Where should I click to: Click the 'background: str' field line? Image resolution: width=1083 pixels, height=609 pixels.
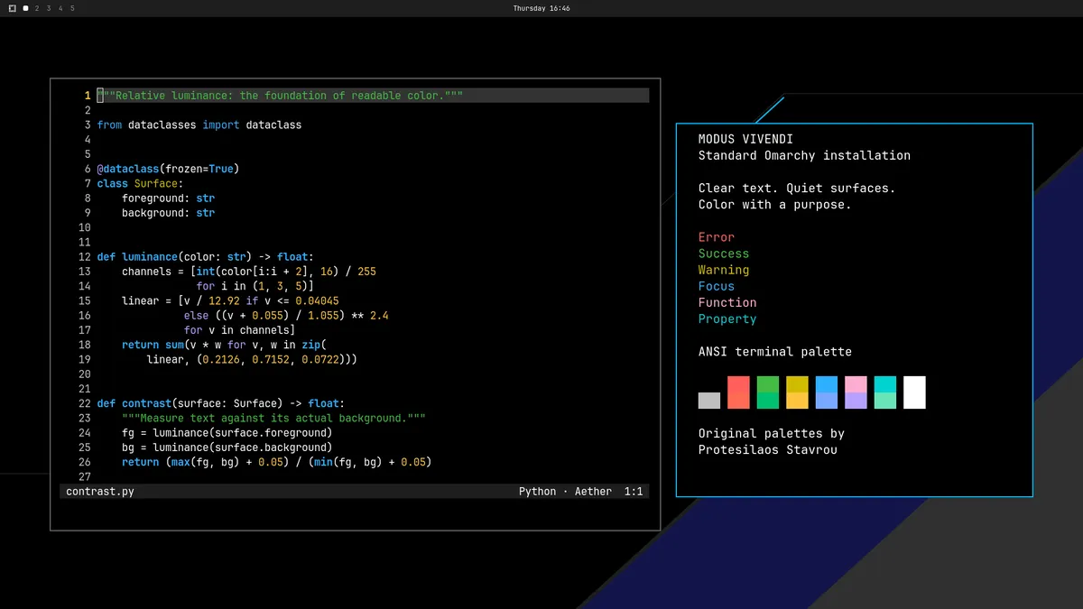pos(168,213)
